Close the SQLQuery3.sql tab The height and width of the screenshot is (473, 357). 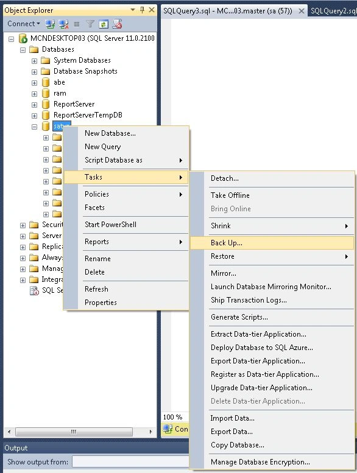pos(301,11)
